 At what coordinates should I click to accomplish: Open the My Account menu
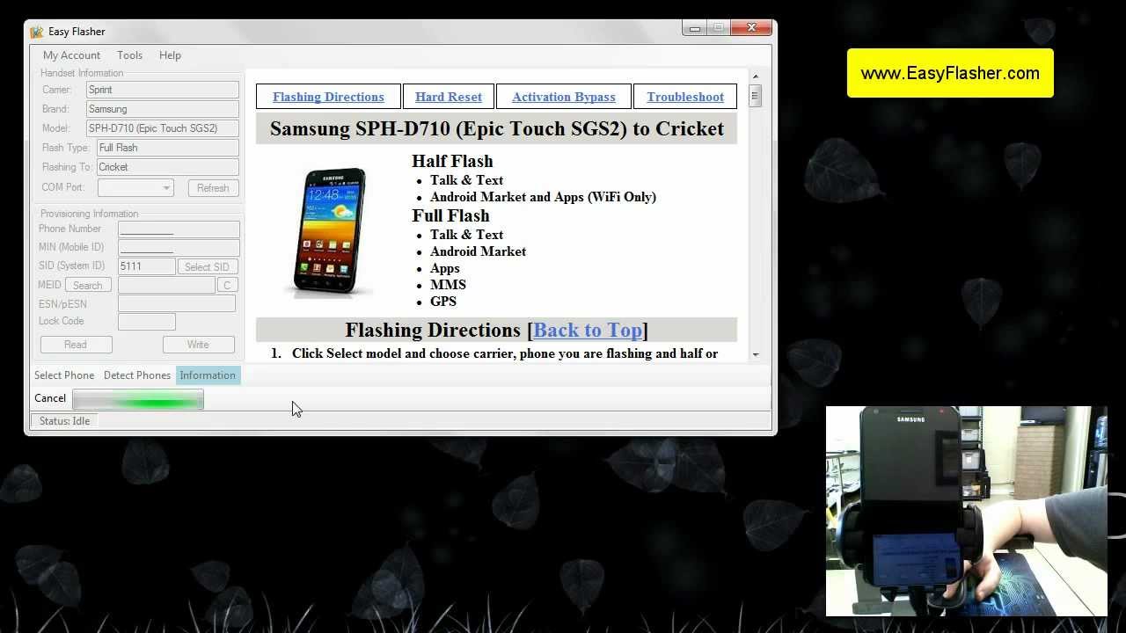click(71, 55)
